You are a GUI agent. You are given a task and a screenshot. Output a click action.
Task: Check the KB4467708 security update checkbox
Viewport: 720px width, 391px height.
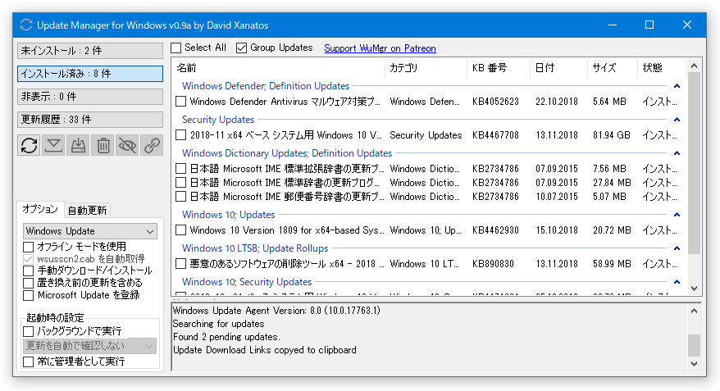tap(181, 135)
